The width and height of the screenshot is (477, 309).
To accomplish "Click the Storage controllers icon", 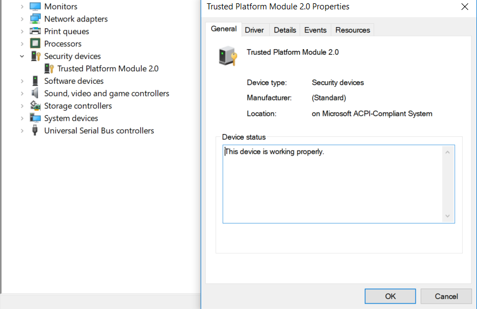I will point(35,106).
